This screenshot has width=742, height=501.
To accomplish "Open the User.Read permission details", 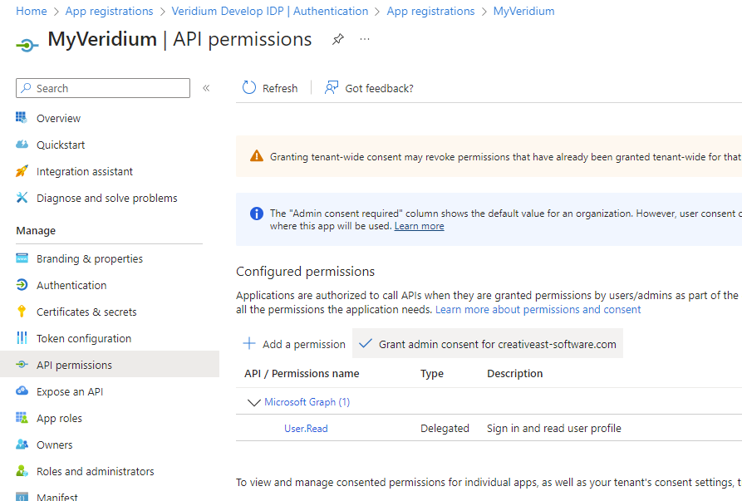I will tap(305, 428).
